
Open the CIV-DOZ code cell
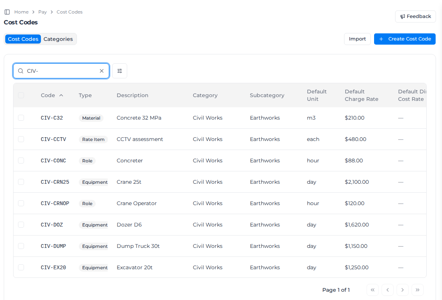click(x=52, y=225)
